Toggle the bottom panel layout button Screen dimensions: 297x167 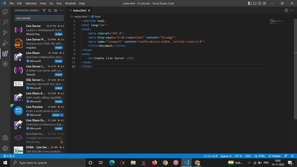pos(255,3)
